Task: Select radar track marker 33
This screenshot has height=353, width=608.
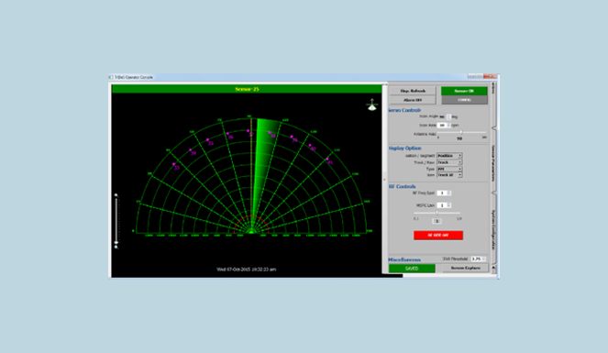Action: tap(173, 164)
